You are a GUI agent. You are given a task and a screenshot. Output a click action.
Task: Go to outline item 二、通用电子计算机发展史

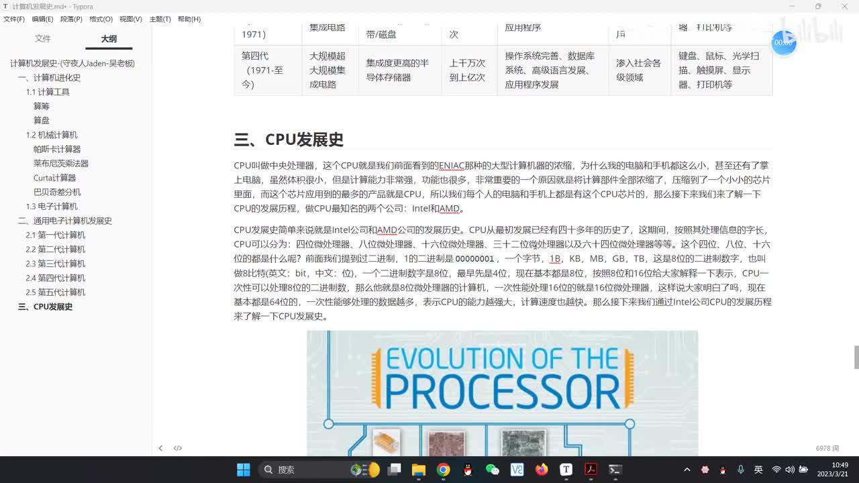tap(64, 221)
